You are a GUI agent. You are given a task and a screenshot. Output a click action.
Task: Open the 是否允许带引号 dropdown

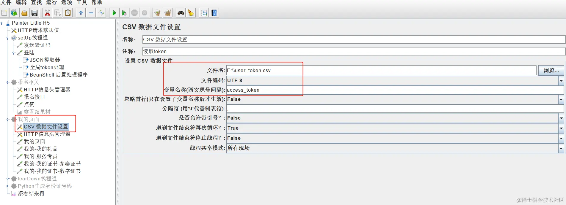point(561,118)
